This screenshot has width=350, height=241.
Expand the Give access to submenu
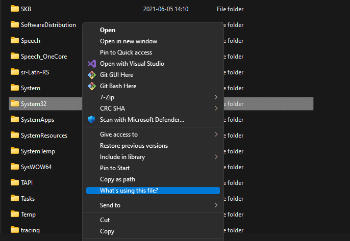[x=216, y=135]
